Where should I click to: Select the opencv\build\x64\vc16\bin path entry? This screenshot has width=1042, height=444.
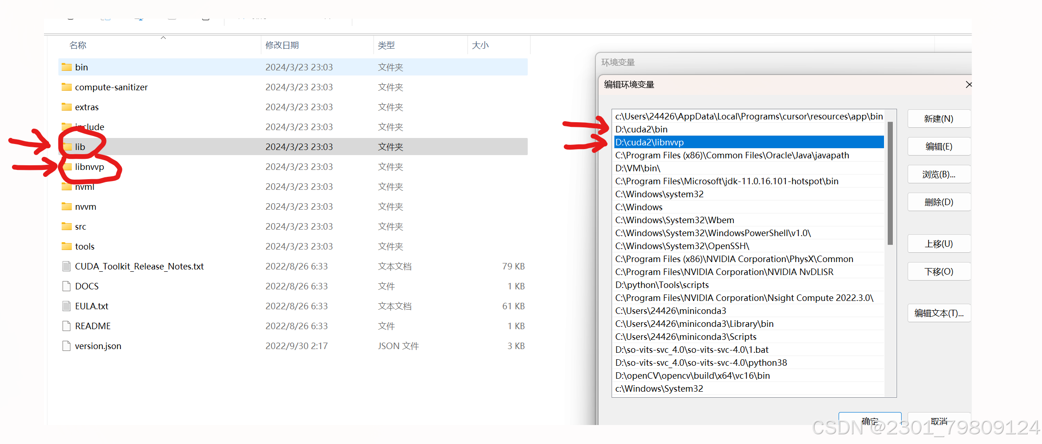(x=749, y=375)
